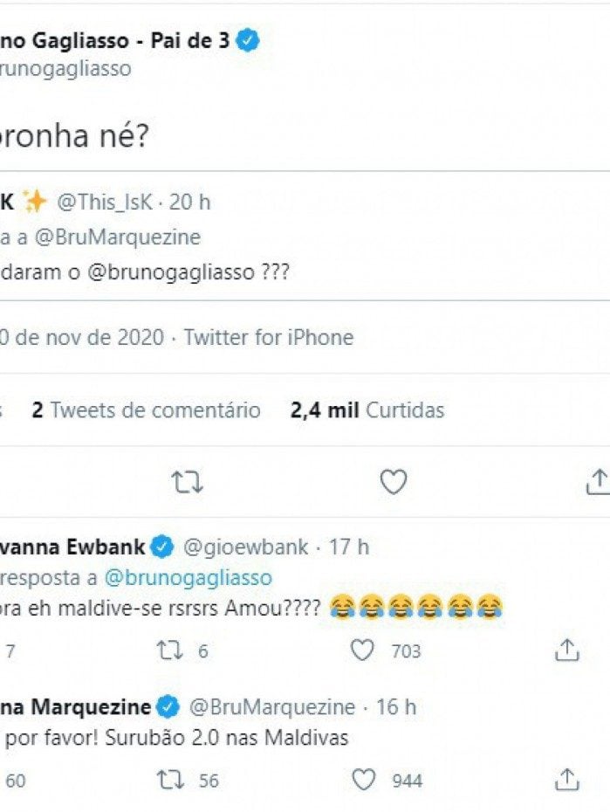The width and height of the screenshot is (610, 812).
Task: View the 2 Tweets de comentário
Action: point(146,409)
